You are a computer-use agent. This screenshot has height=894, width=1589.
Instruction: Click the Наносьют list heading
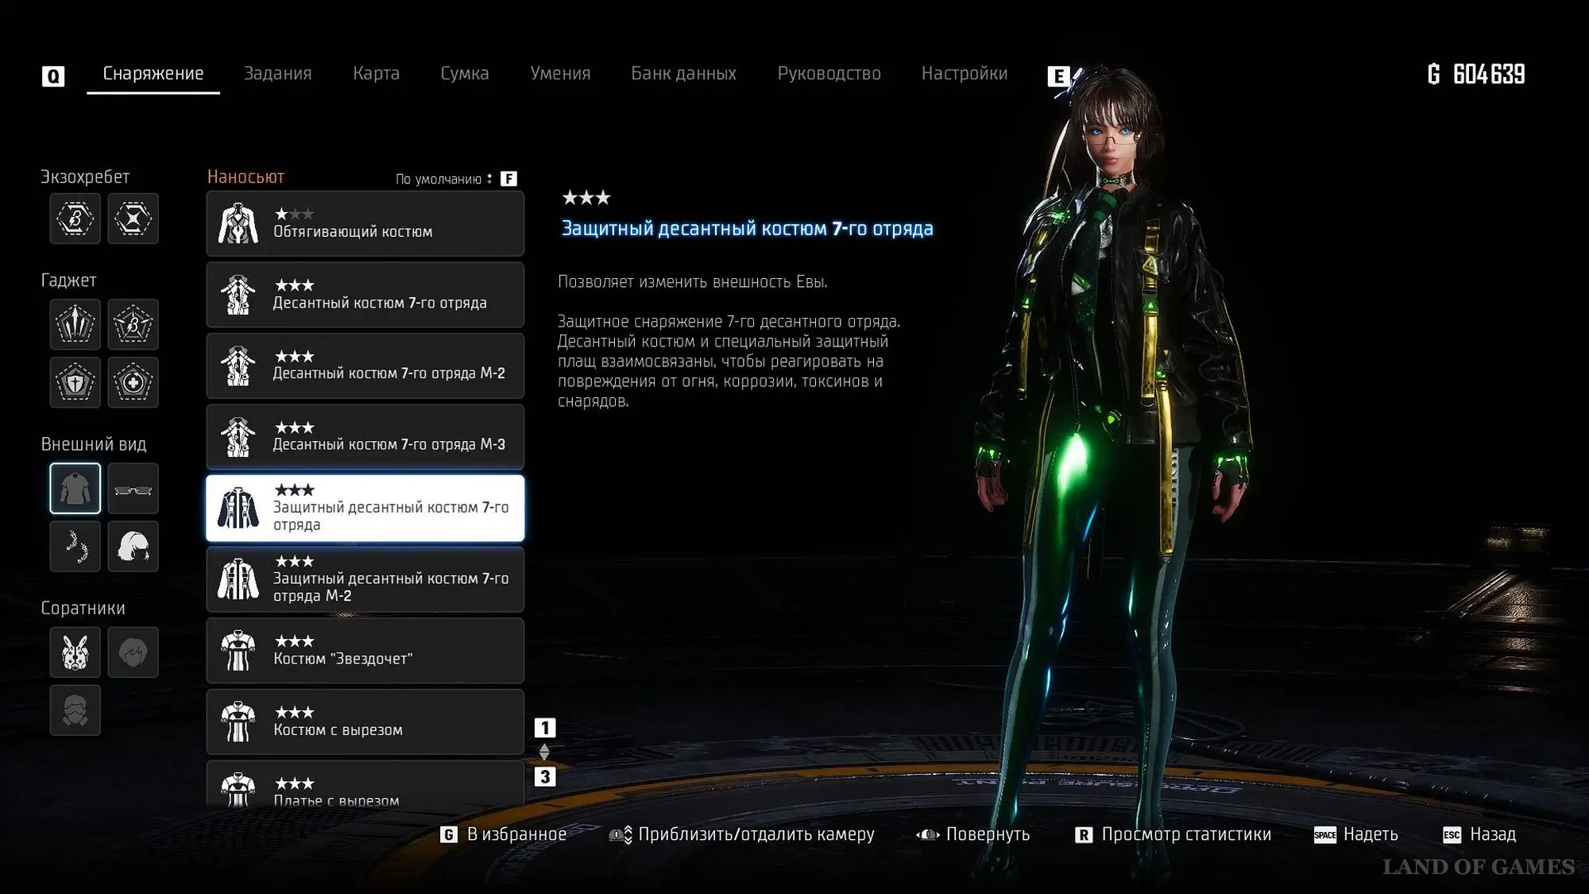point(246,177)
